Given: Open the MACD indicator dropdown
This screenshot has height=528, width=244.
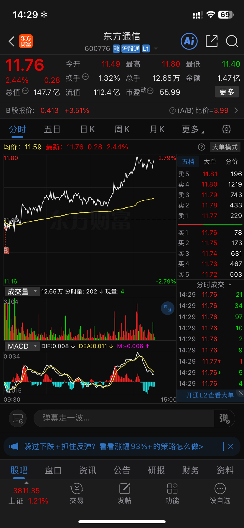Looking at the screenshot, I should 22,346.
